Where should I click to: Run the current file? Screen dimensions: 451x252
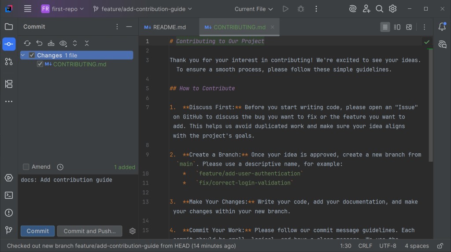[285, 9]
